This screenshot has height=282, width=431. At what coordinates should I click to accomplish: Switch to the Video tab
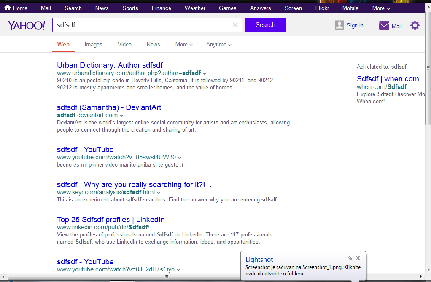click(x=124, y=45)
